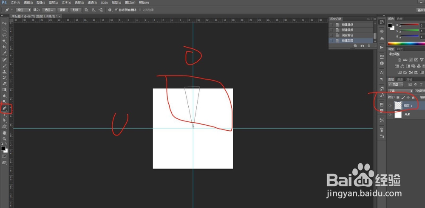Open pen tool preset picker arrow
This screenshot has width=425, height=208.
(x=12, y=10)
